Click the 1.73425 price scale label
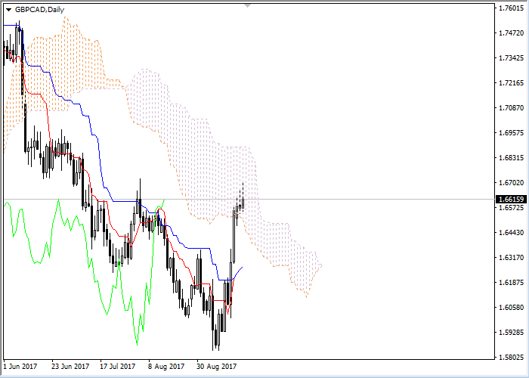The height and width of the screenshot is (378, 529). 511,57
